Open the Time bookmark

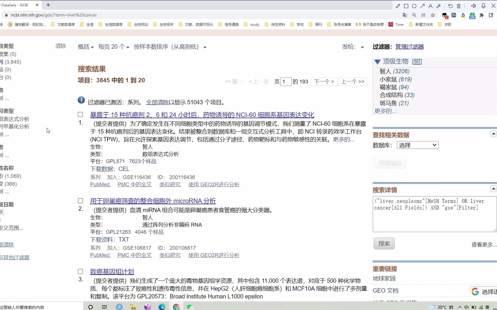coord(396,24)
